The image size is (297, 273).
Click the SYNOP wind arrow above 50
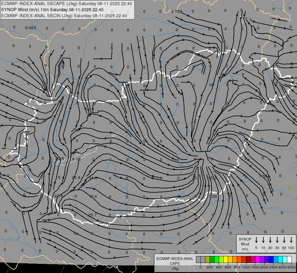click(x=284, y=240)
